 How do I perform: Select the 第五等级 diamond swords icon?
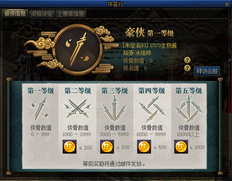(189, 109)
